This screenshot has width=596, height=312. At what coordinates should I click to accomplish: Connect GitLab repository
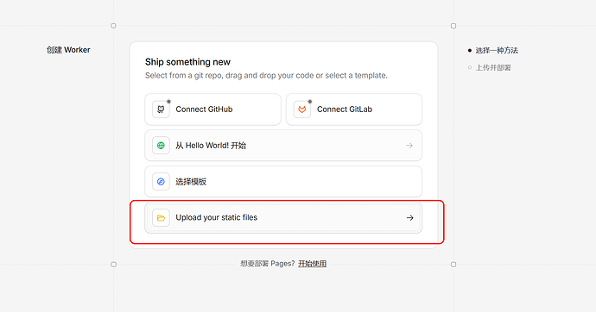click(x=354, y=109)
